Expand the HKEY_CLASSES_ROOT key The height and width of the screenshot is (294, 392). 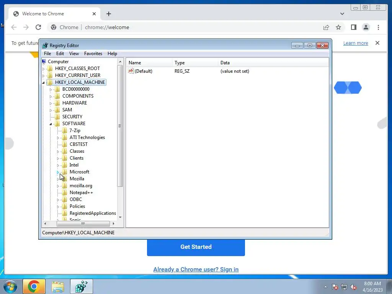(x=44, y=69)
